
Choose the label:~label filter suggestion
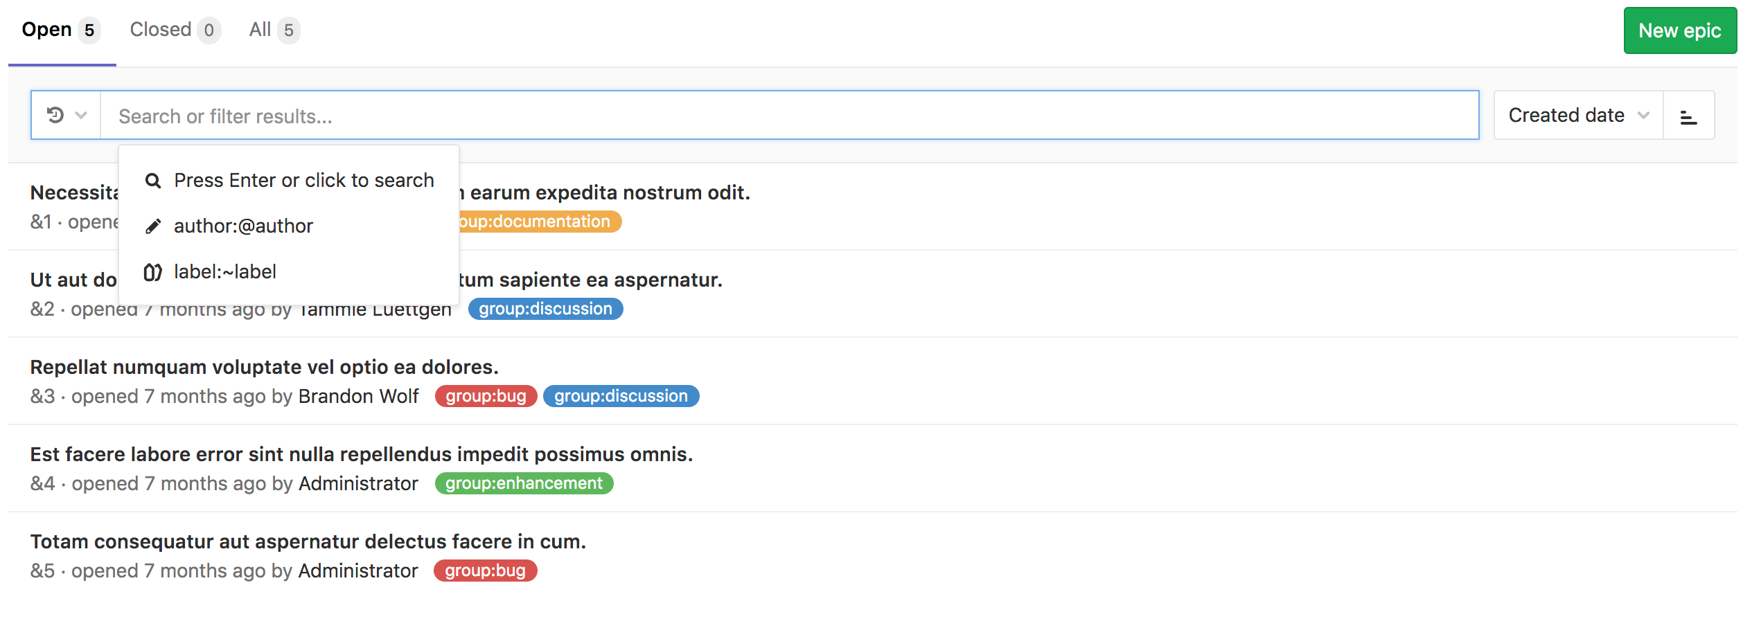pos(225,271)
